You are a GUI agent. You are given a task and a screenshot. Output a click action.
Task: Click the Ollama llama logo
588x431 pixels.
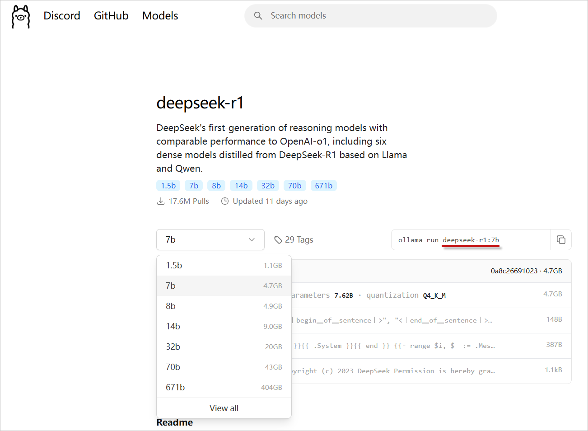[20, 16]
